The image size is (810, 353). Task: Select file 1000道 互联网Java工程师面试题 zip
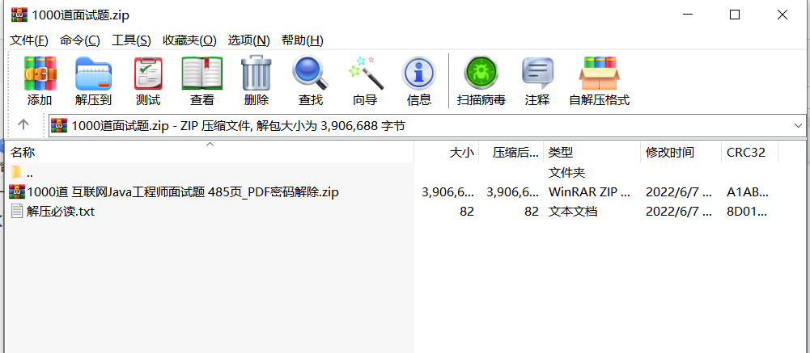(x=183, y=192)
